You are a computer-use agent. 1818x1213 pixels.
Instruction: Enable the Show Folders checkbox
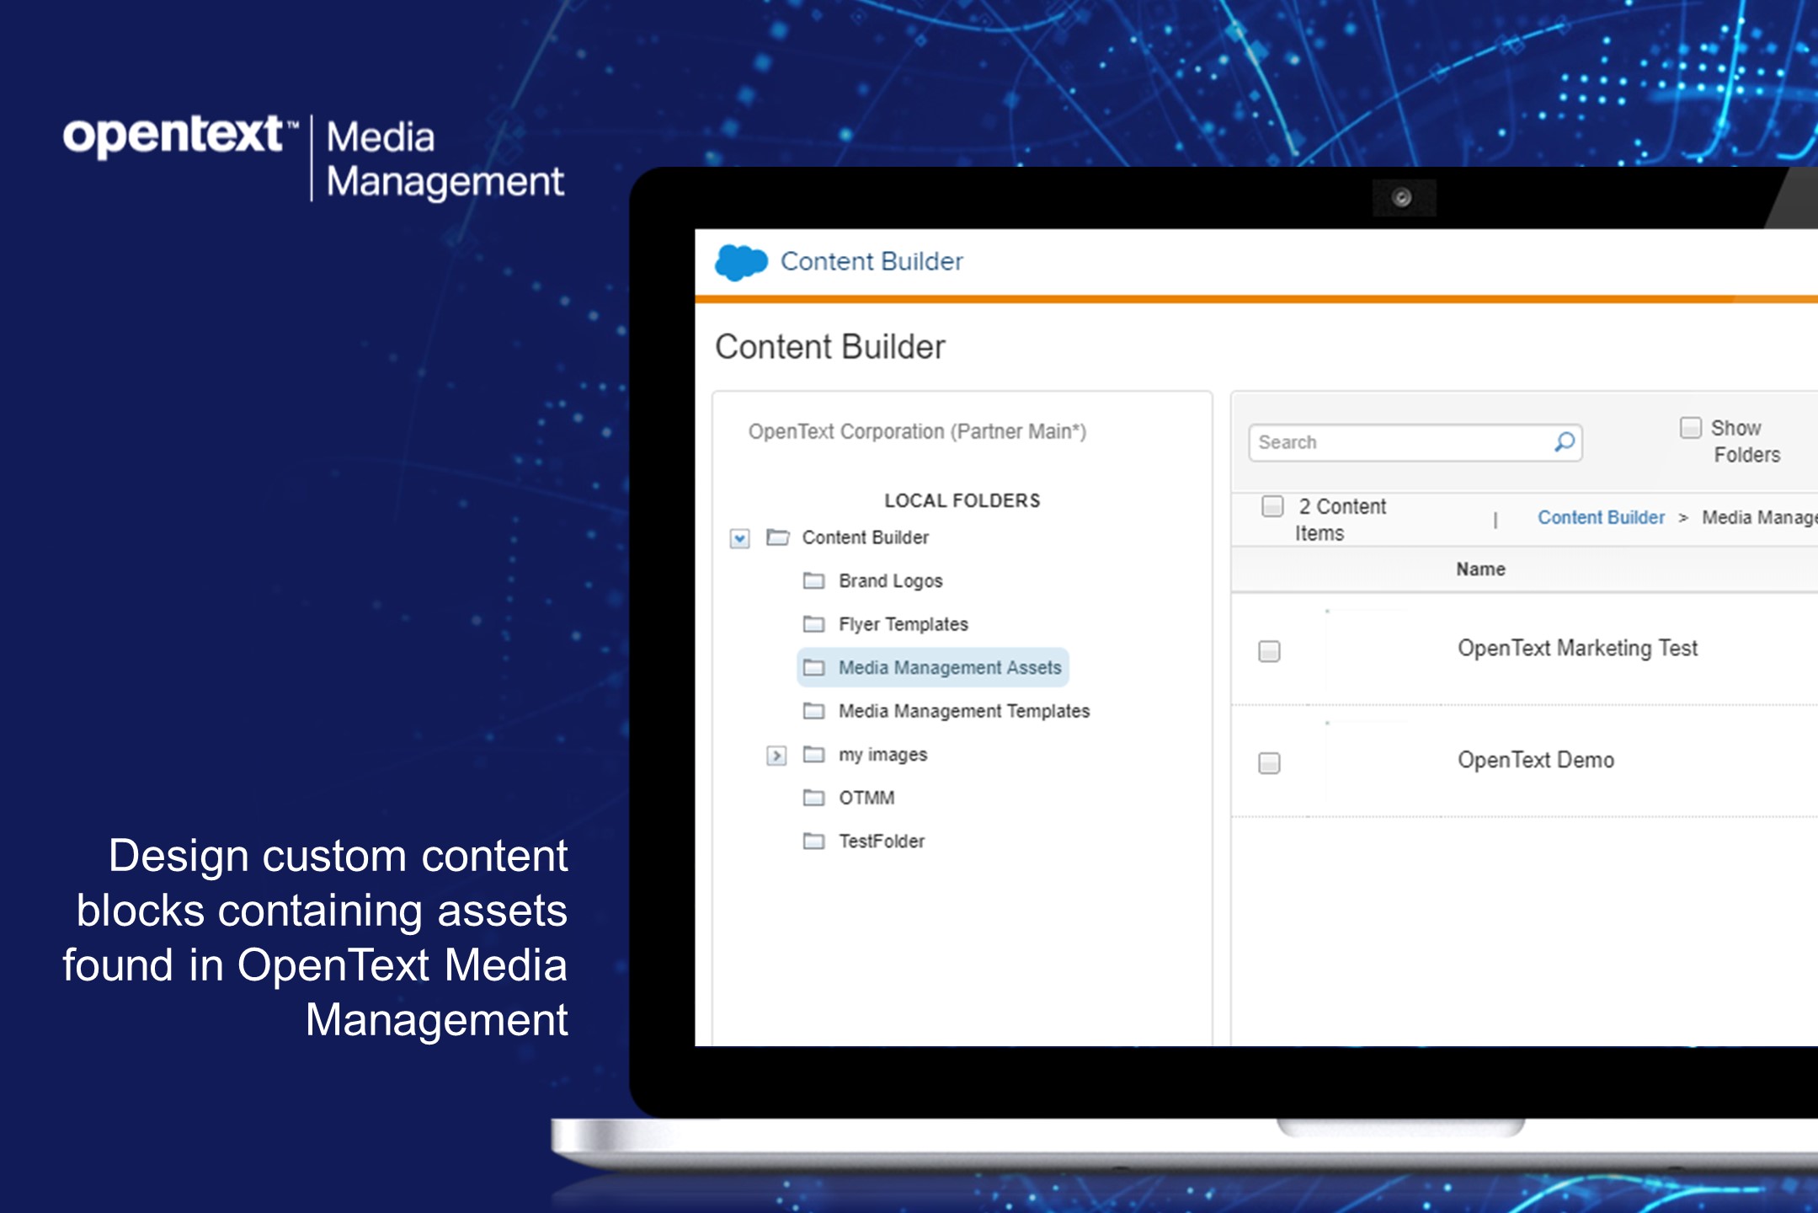1690,429
